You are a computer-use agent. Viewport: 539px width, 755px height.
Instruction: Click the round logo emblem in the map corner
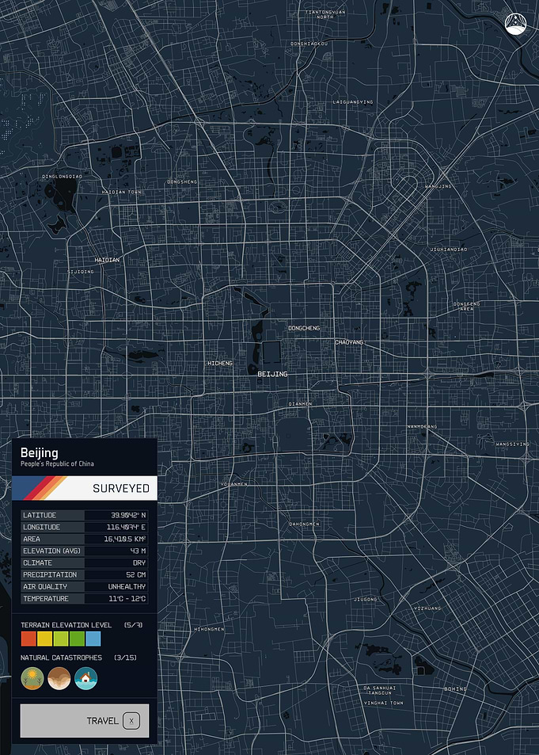point(515,24)
